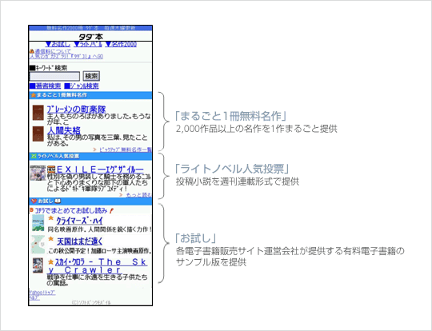Image resolution: width=432 pixels, height=331 pixels.
Task: Jump to ▼名作2000 section link
Action: (x=121, y=44)
